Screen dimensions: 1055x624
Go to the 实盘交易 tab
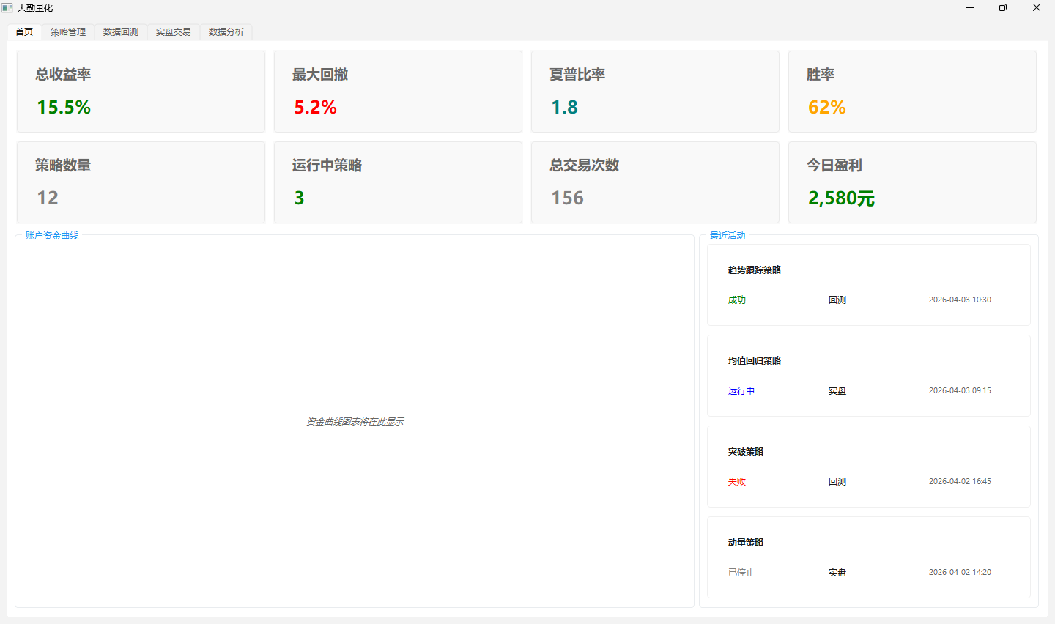[174, 32]
